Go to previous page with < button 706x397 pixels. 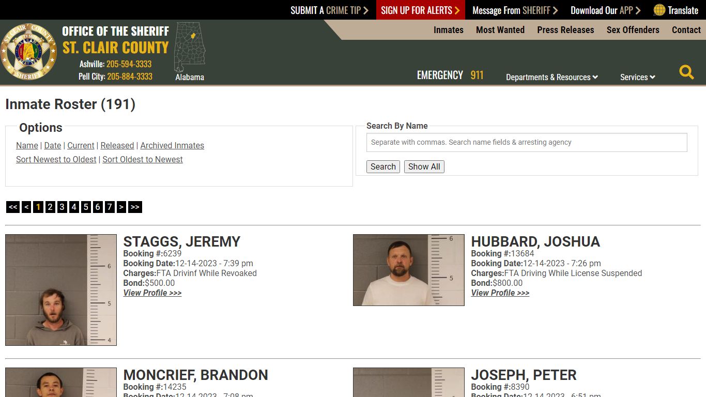(x=26, y=207)
